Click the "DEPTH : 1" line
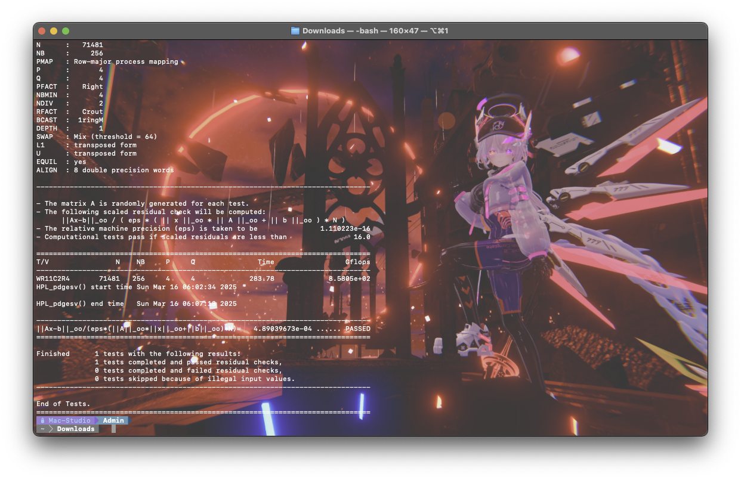The image size is (741, 480). [70, 128]
